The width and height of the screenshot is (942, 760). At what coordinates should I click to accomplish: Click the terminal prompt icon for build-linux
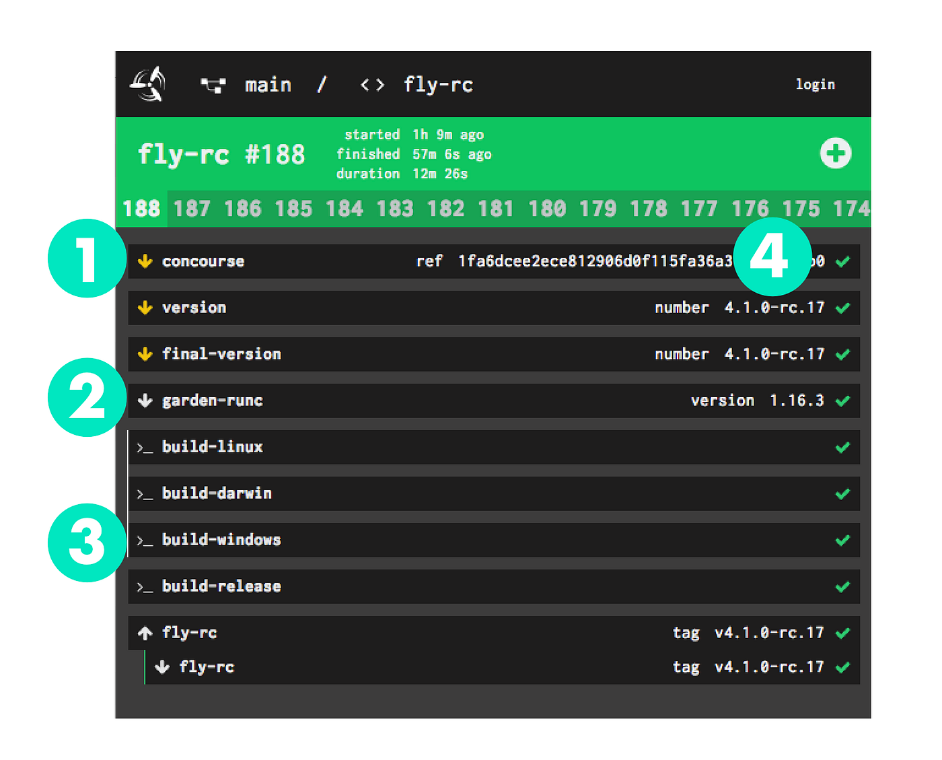(145, 448)
